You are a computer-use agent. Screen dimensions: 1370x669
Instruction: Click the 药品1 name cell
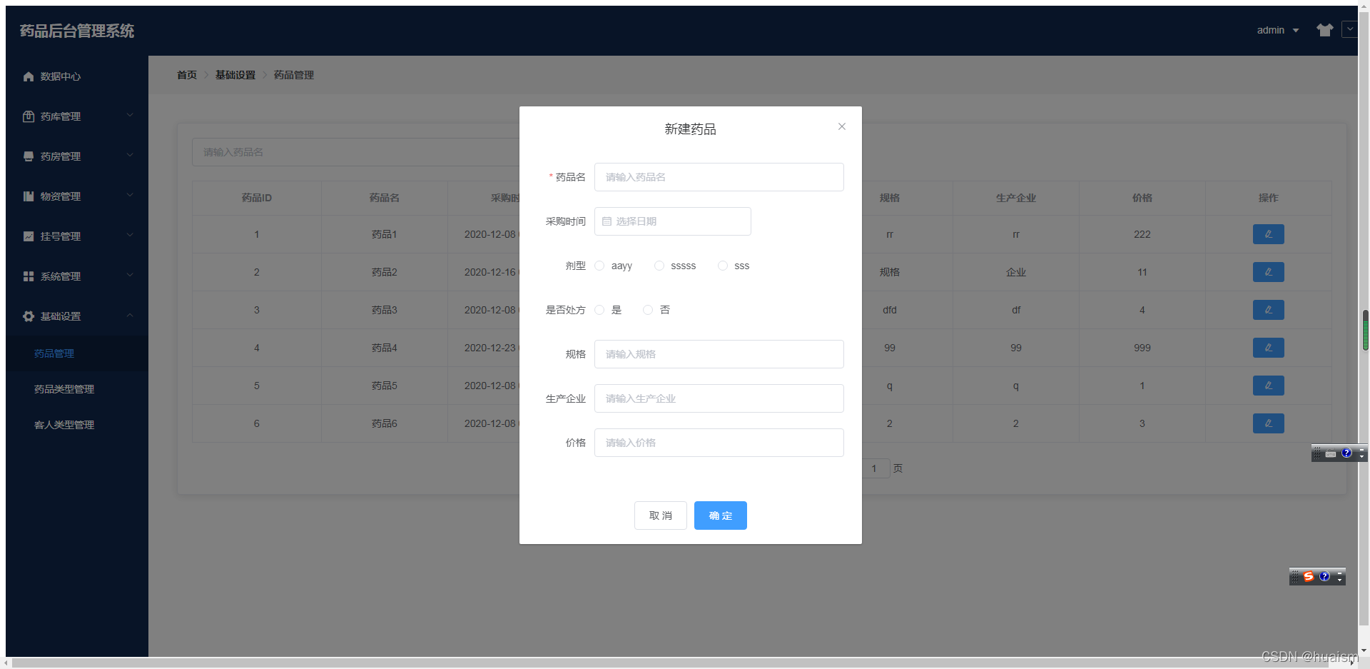[x=384, y=234]
